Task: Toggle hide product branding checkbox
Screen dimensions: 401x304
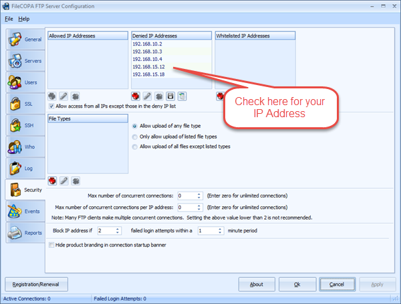Action: pos(51,245)
